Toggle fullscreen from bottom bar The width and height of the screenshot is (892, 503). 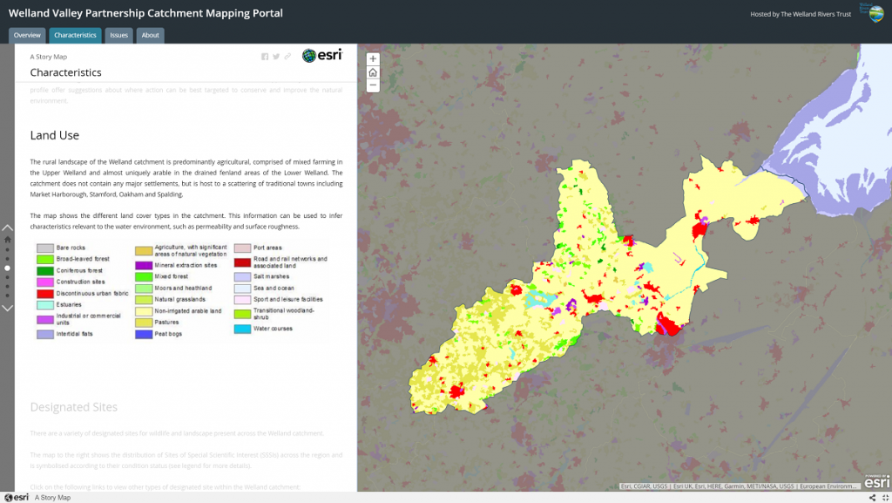pos(884,498)
